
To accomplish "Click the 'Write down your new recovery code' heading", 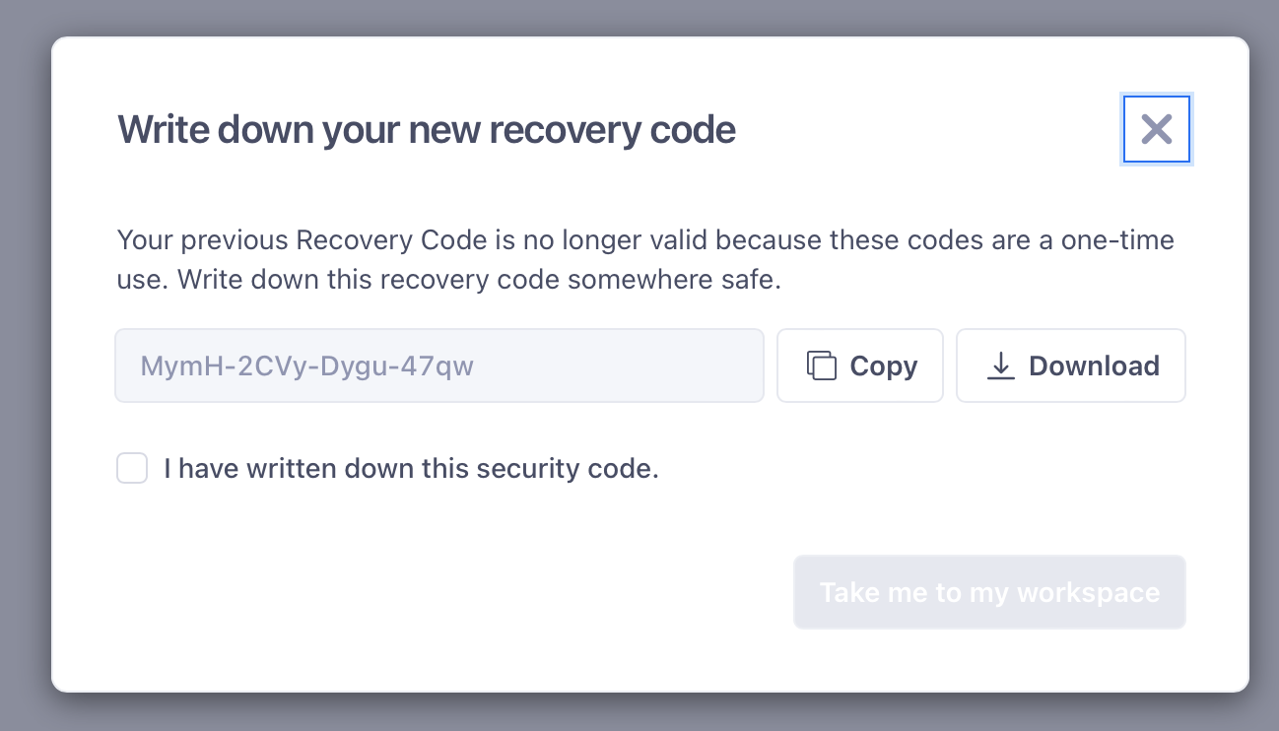I will [427, 129].
